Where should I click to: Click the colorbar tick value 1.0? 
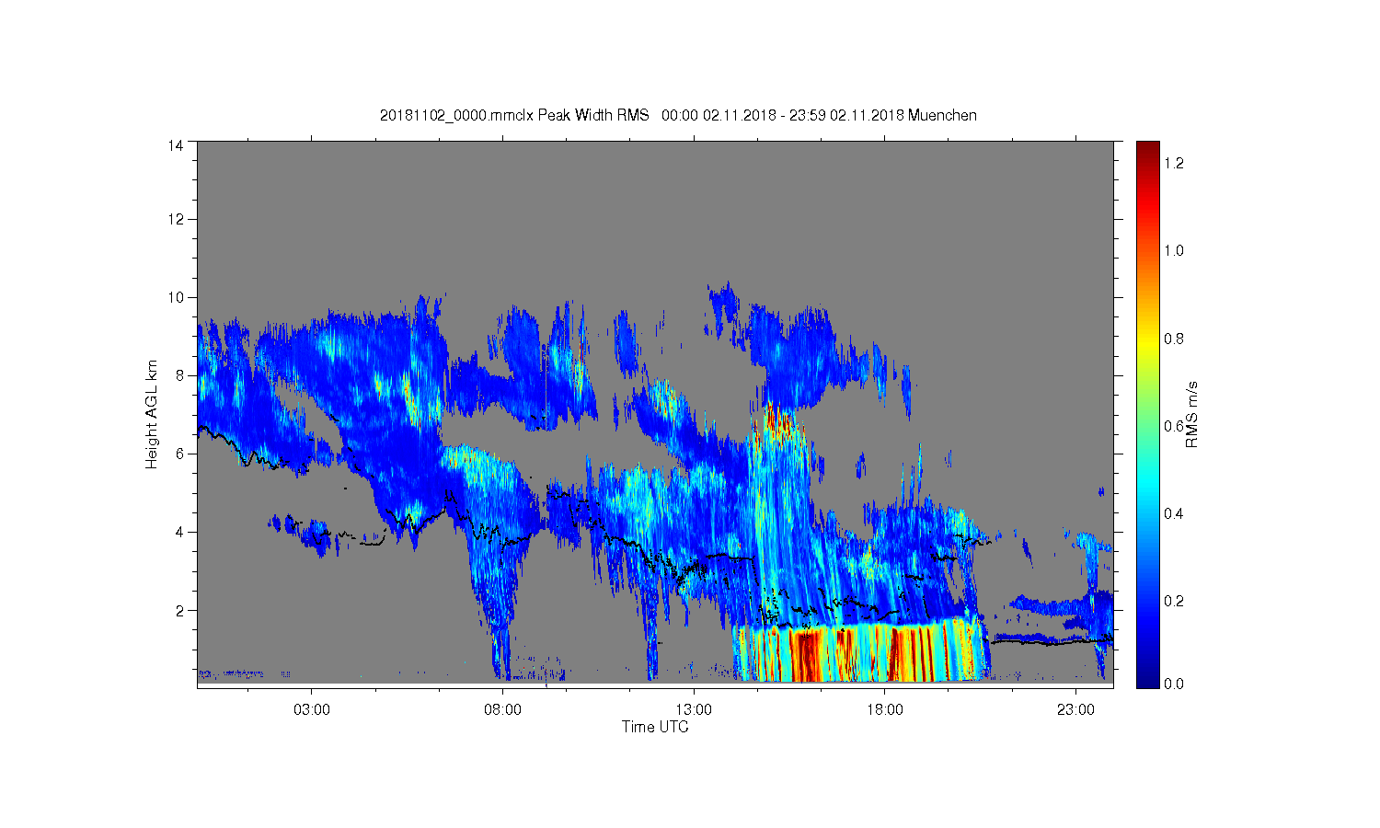click(1173, 250)
